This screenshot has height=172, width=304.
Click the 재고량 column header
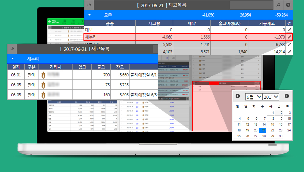(154, 23)
